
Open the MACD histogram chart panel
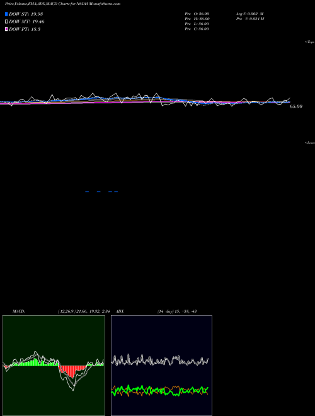pos(54,366)
